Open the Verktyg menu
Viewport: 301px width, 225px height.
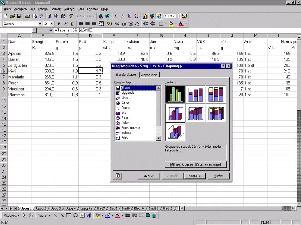tap(69, 9)
